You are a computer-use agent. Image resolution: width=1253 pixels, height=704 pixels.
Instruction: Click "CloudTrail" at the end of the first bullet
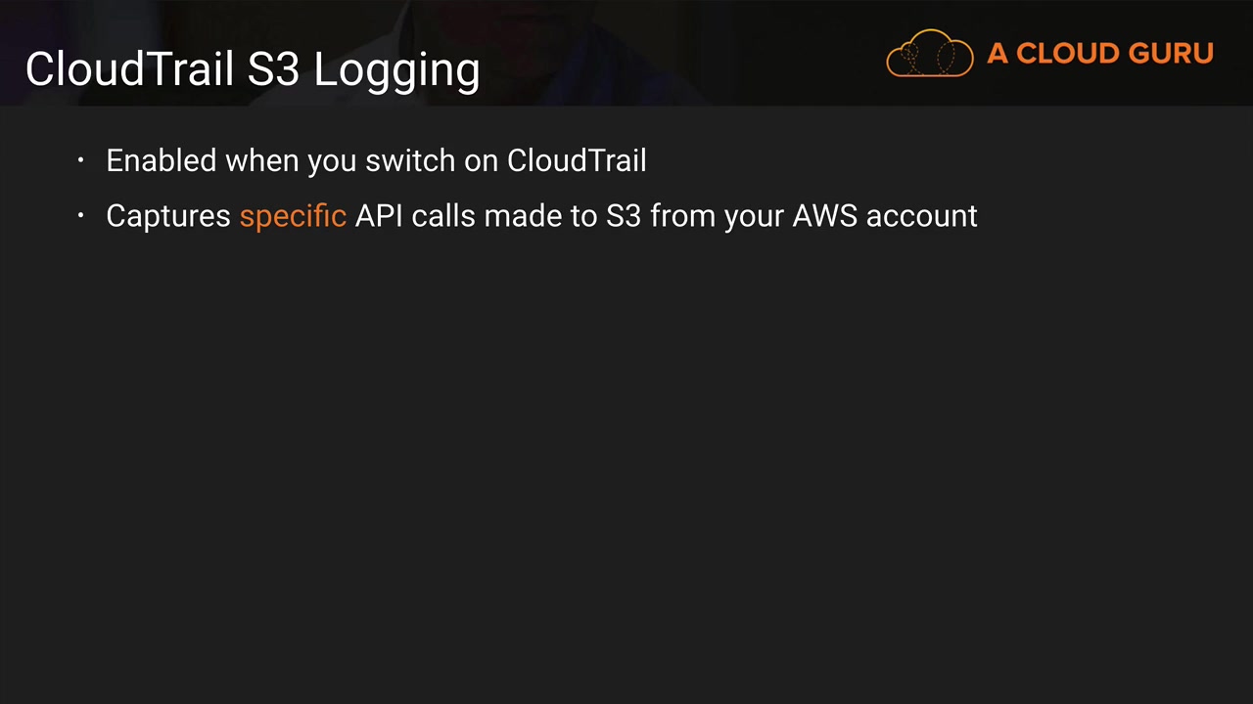coord(577,160)
